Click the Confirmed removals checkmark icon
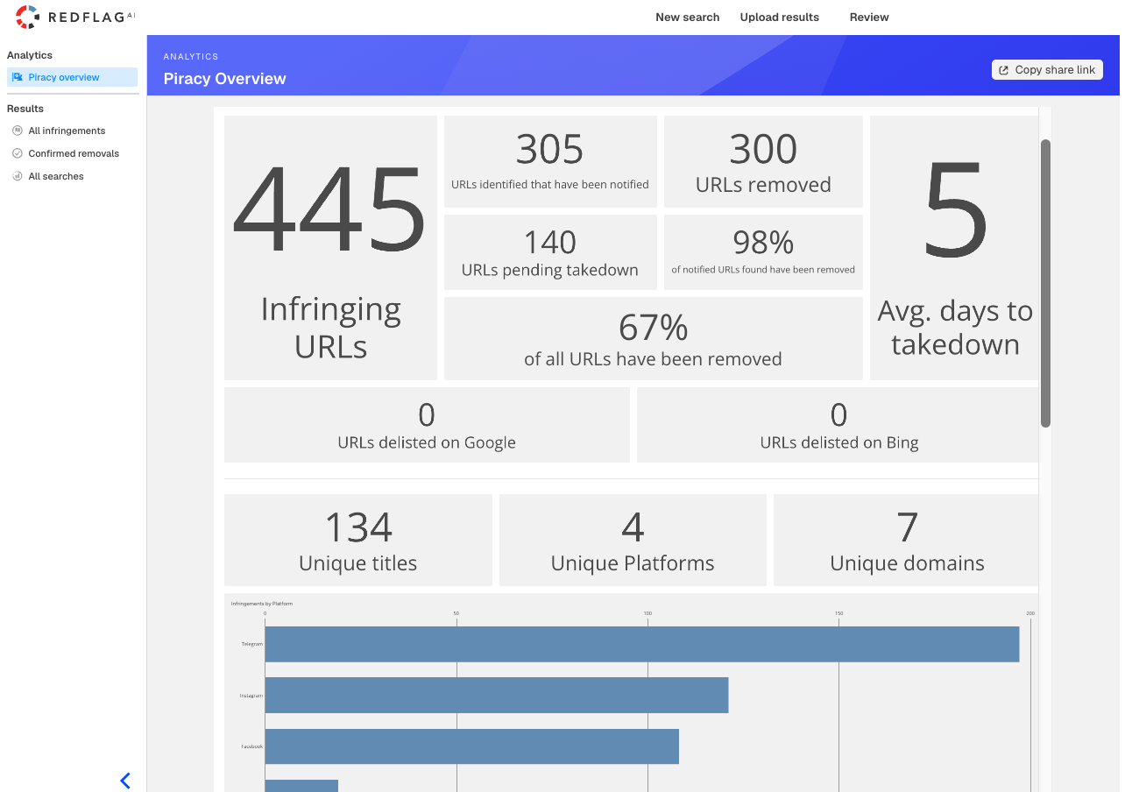The image size is (1125, 792). 18,153
